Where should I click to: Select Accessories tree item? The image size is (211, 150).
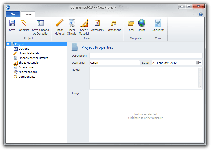click(26, 67)
